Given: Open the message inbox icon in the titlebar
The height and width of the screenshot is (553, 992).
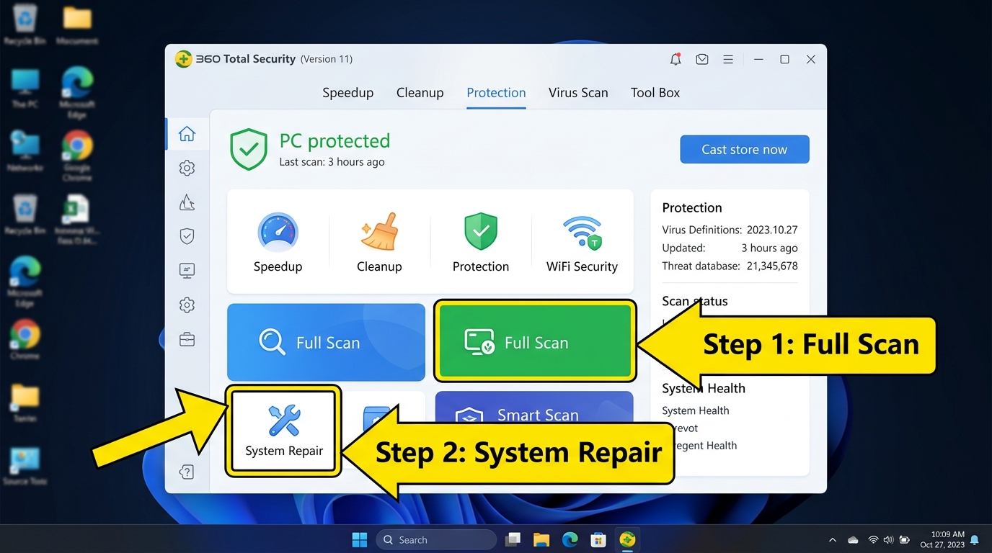Looking at the screenshot, I should pyautogui.click(x=701, y=59).
